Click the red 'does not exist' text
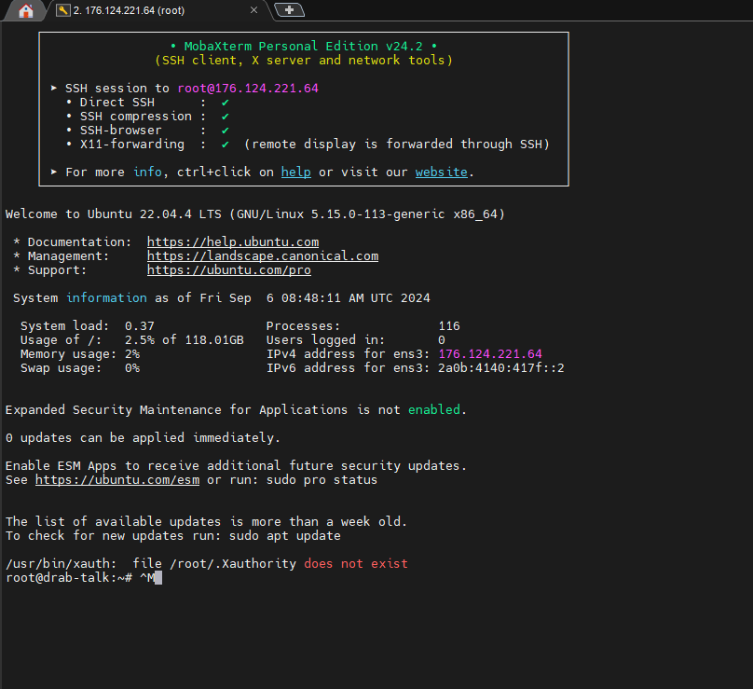Image resolution: width=753 pixels, height=689 pixels. [x=356, y=563]
